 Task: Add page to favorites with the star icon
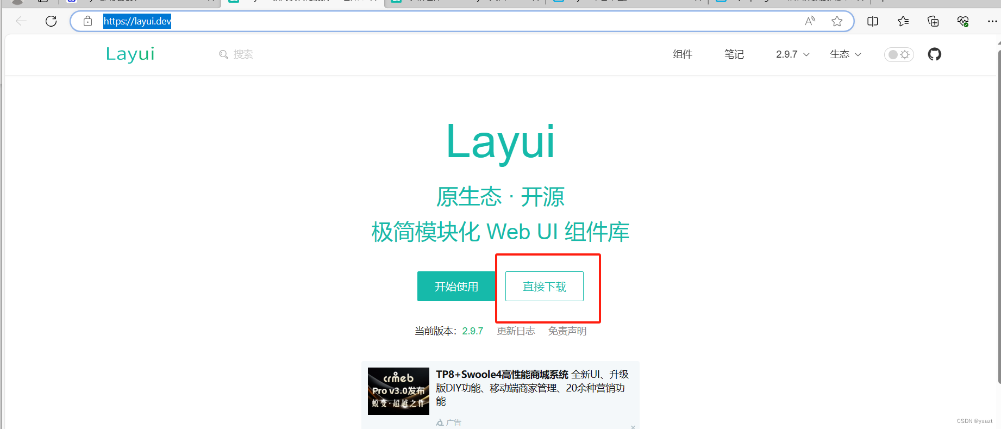pyautogui.click(x=837, y=21)
